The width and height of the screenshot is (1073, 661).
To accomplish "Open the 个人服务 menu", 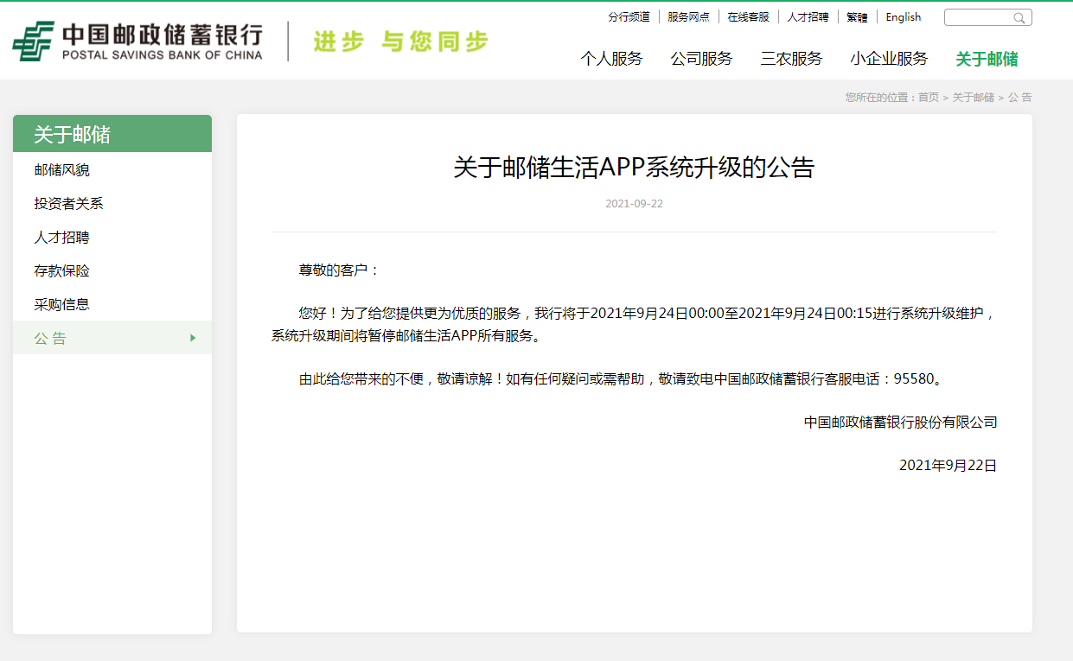I will pyautogui.click(x=611, y=59).
